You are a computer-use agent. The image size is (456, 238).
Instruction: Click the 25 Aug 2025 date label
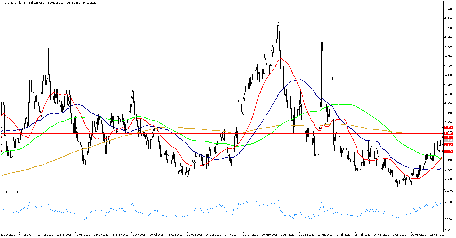195,235
